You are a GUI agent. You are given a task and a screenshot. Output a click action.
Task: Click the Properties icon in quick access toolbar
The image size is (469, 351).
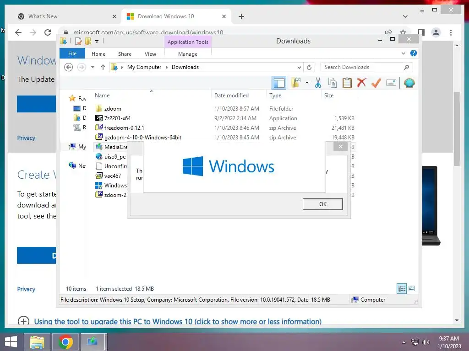point(78,41)
